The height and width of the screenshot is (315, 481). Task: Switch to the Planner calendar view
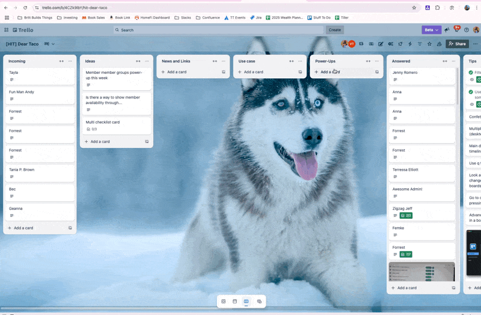(x=234, y=301)
